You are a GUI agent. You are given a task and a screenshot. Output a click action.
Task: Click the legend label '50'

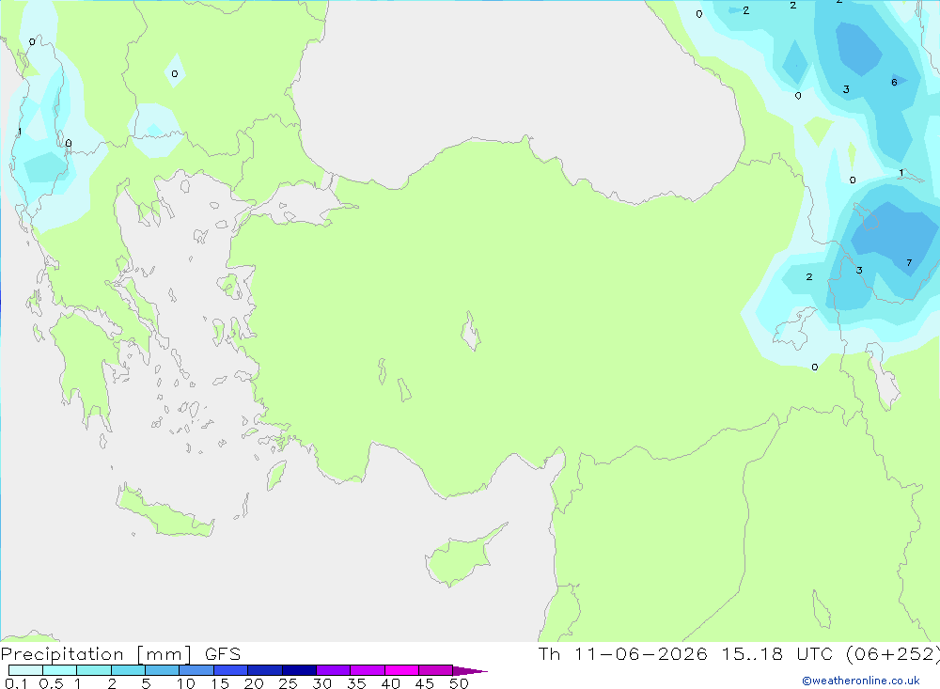[x=459, y=683]
